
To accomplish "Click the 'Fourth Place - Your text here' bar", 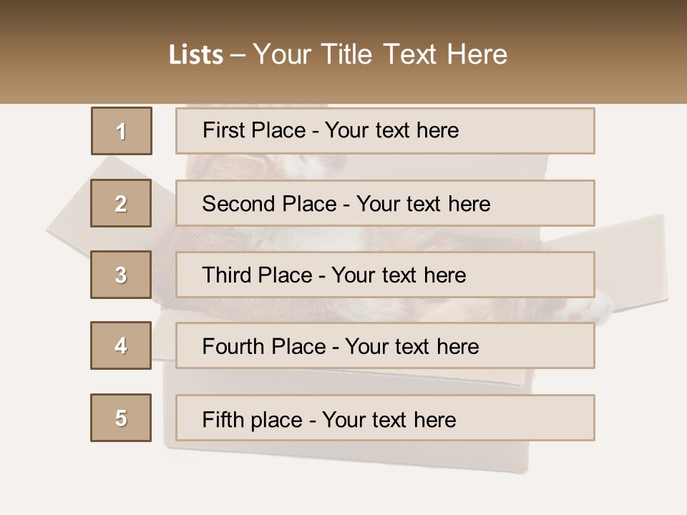I will pos(385,345).
